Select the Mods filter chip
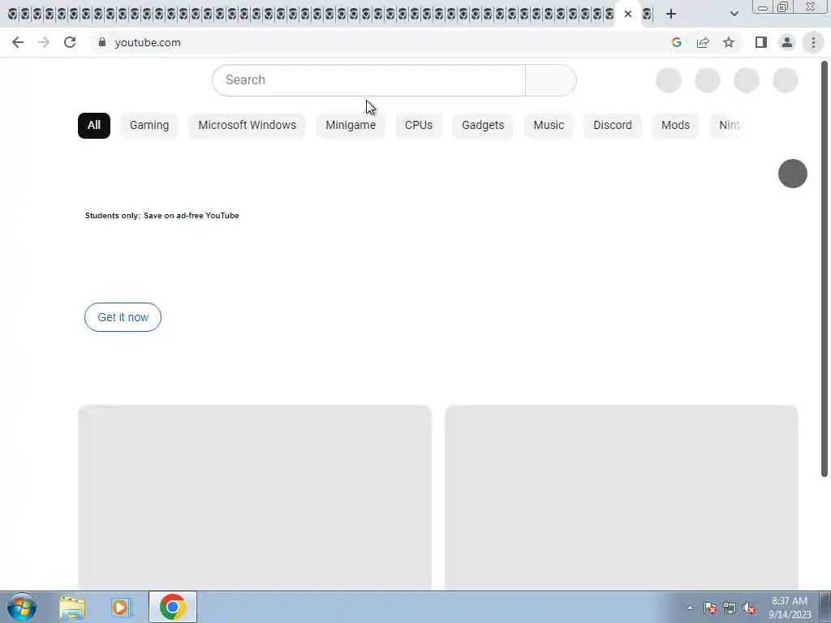Image resolution: width=831 pixels, height=623 pixels. [x=675, y=126]
